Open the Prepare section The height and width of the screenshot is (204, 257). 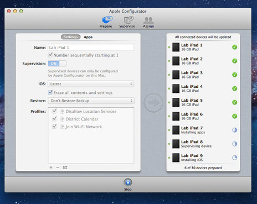(x=106, y=22)
